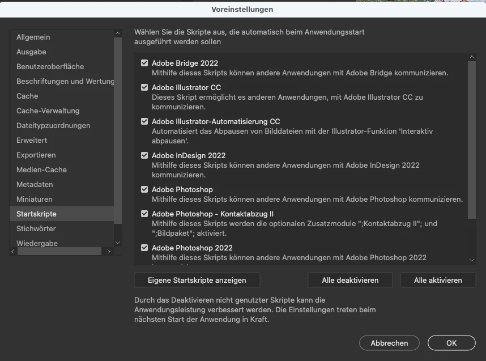Toggle the Adobe Illustrator CC checkbox

[x=144, y=87]
